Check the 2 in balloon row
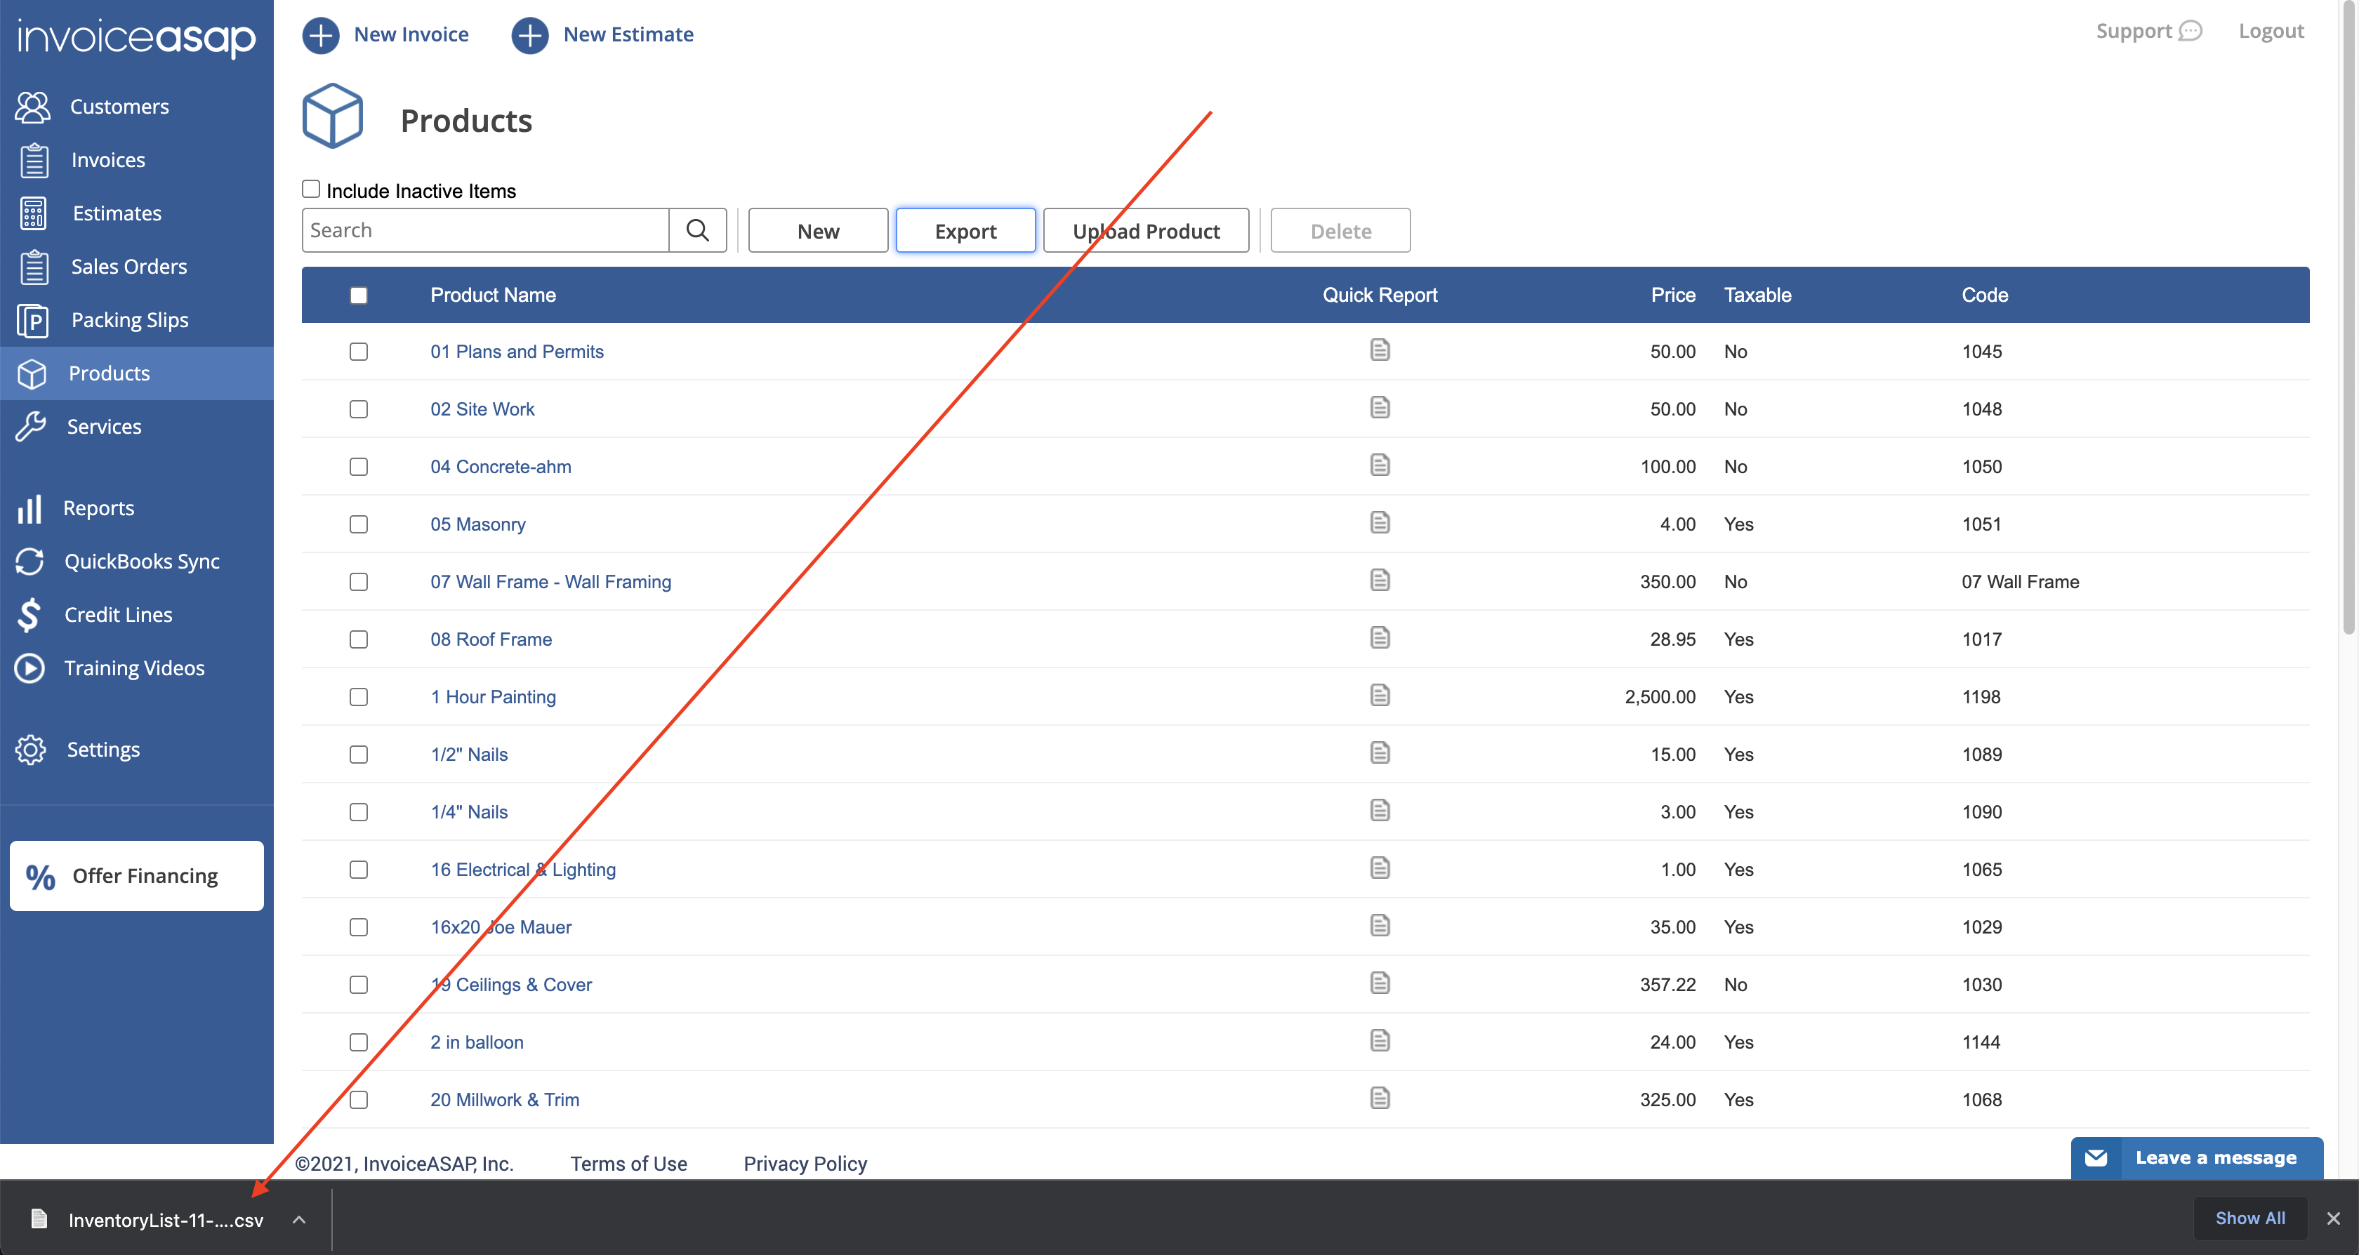The height and width of the screenshot is (1255, 2359). point(359,1042)
